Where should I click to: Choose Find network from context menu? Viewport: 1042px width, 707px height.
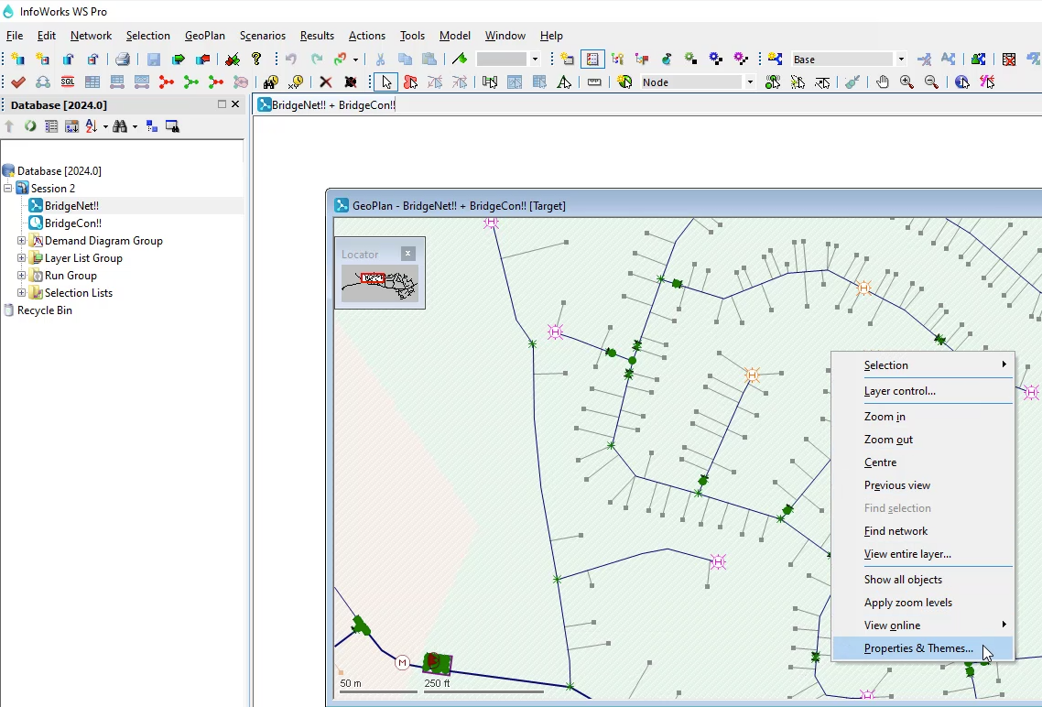pos(923,531)
